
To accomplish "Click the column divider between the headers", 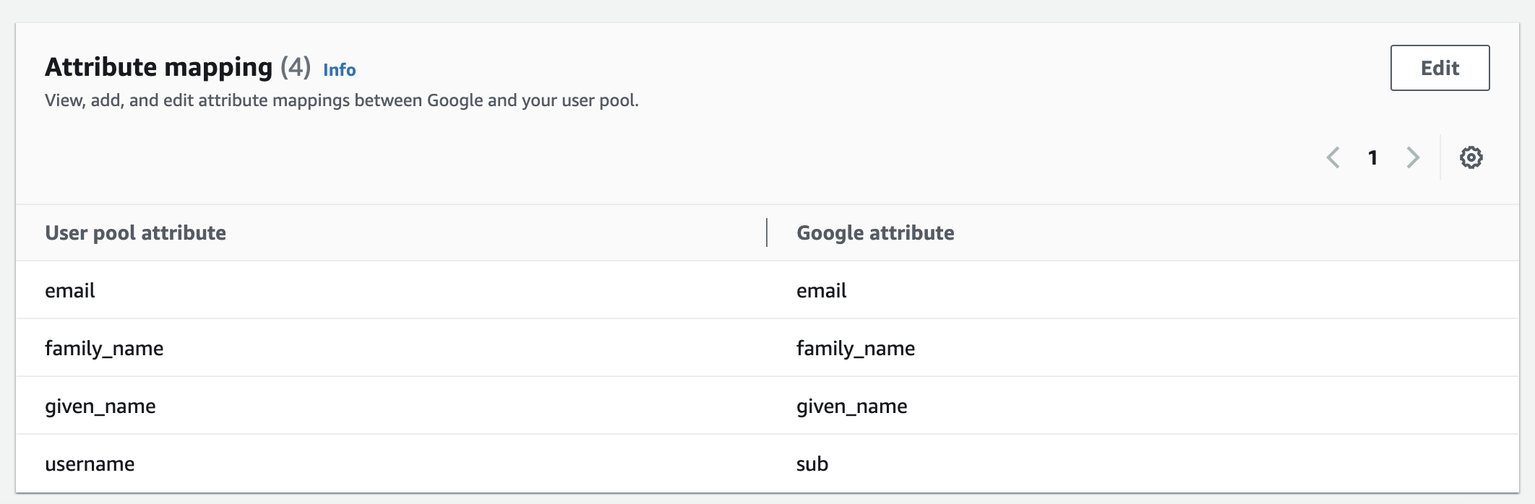I will pos(767,233).
